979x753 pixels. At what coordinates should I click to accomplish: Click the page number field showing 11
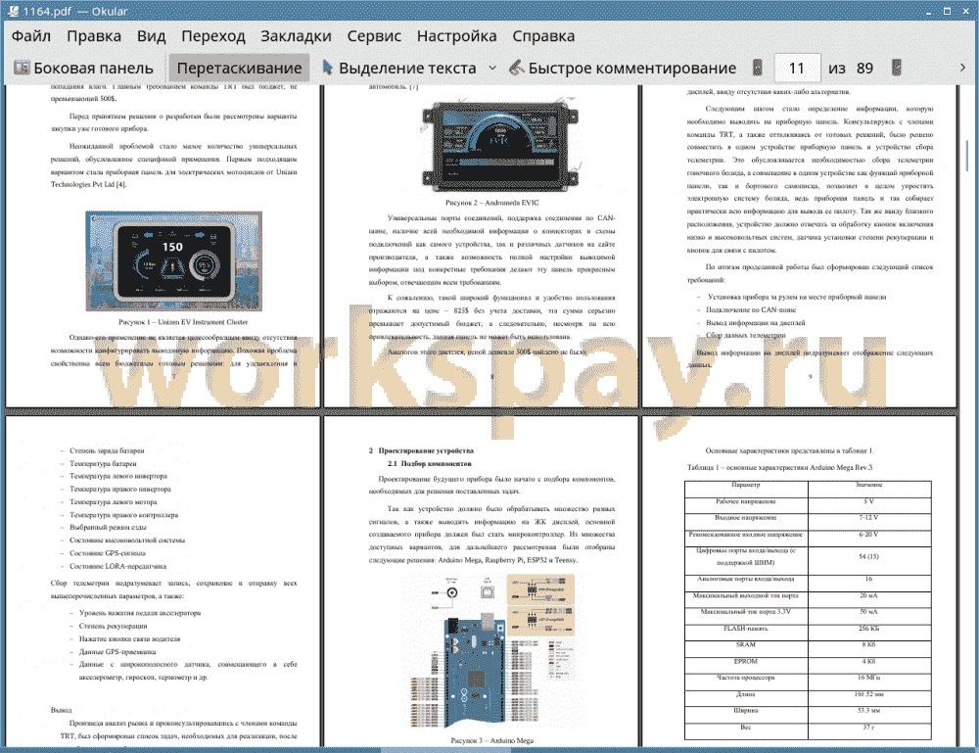(797, 68)
